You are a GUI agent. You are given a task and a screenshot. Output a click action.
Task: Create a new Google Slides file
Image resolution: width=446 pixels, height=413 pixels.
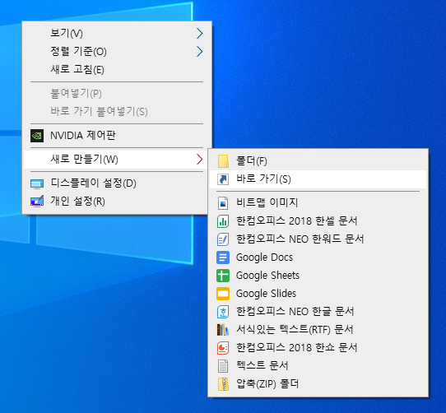(x=318, y=294)
